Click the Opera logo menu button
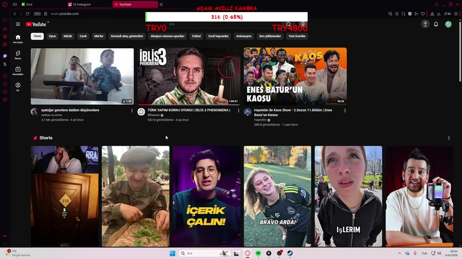Viewport: 462px width, 259px height. point(5,4)
